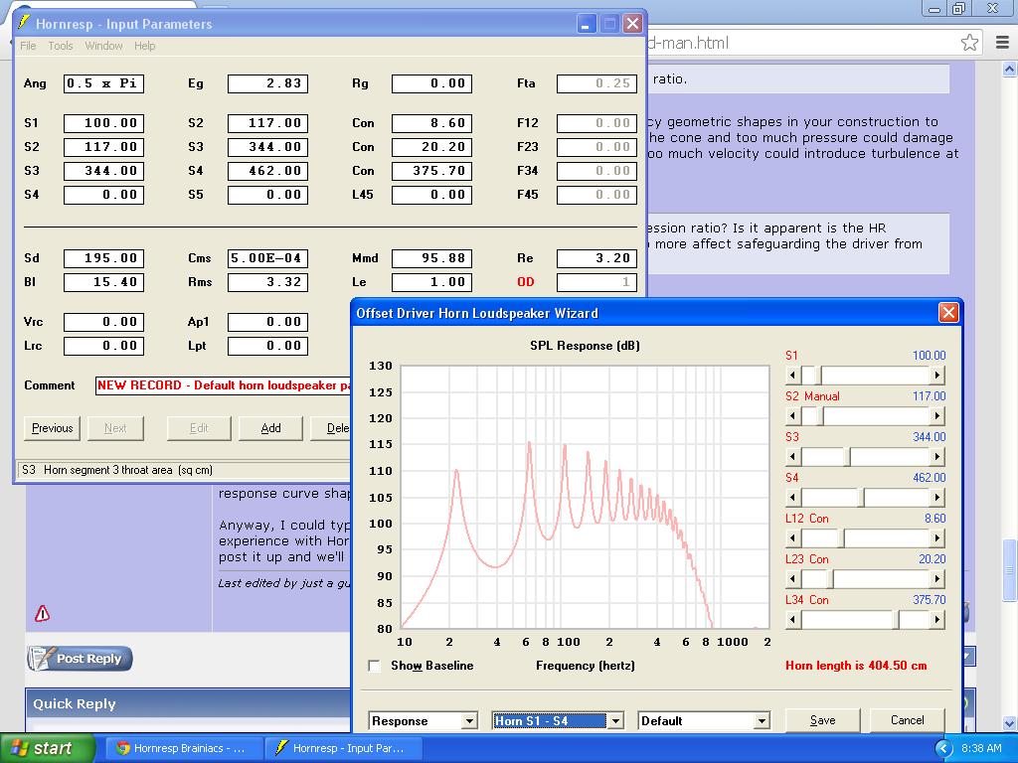Click the Cms value field 5.00E-04
Screen dimensions: 1018x763
click(x=268, y=258)
